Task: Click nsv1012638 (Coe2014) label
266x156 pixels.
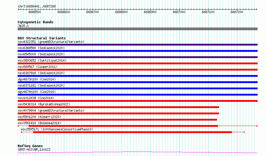Action: pos(36,98)
